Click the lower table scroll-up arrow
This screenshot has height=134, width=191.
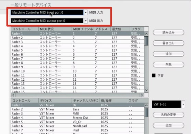coord(146,105)
